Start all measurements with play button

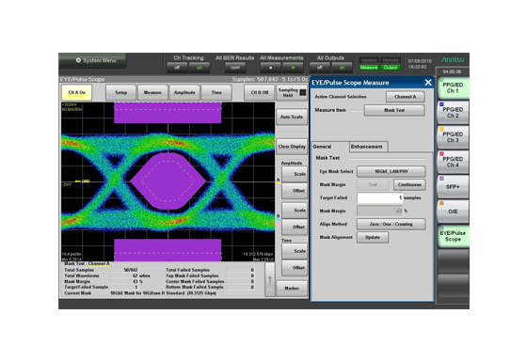293,68
